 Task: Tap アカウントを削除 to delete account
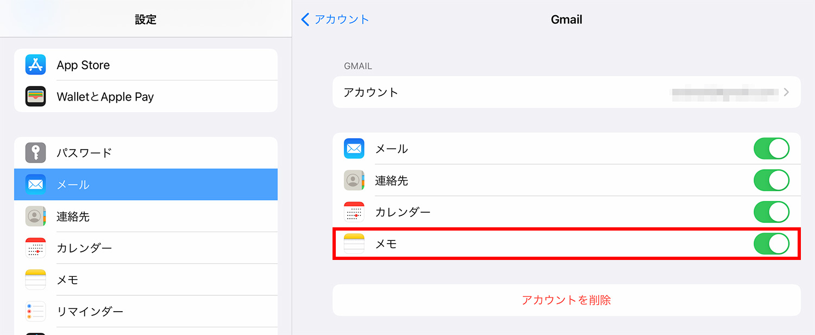pyautogui.click(x=567, y=300)
